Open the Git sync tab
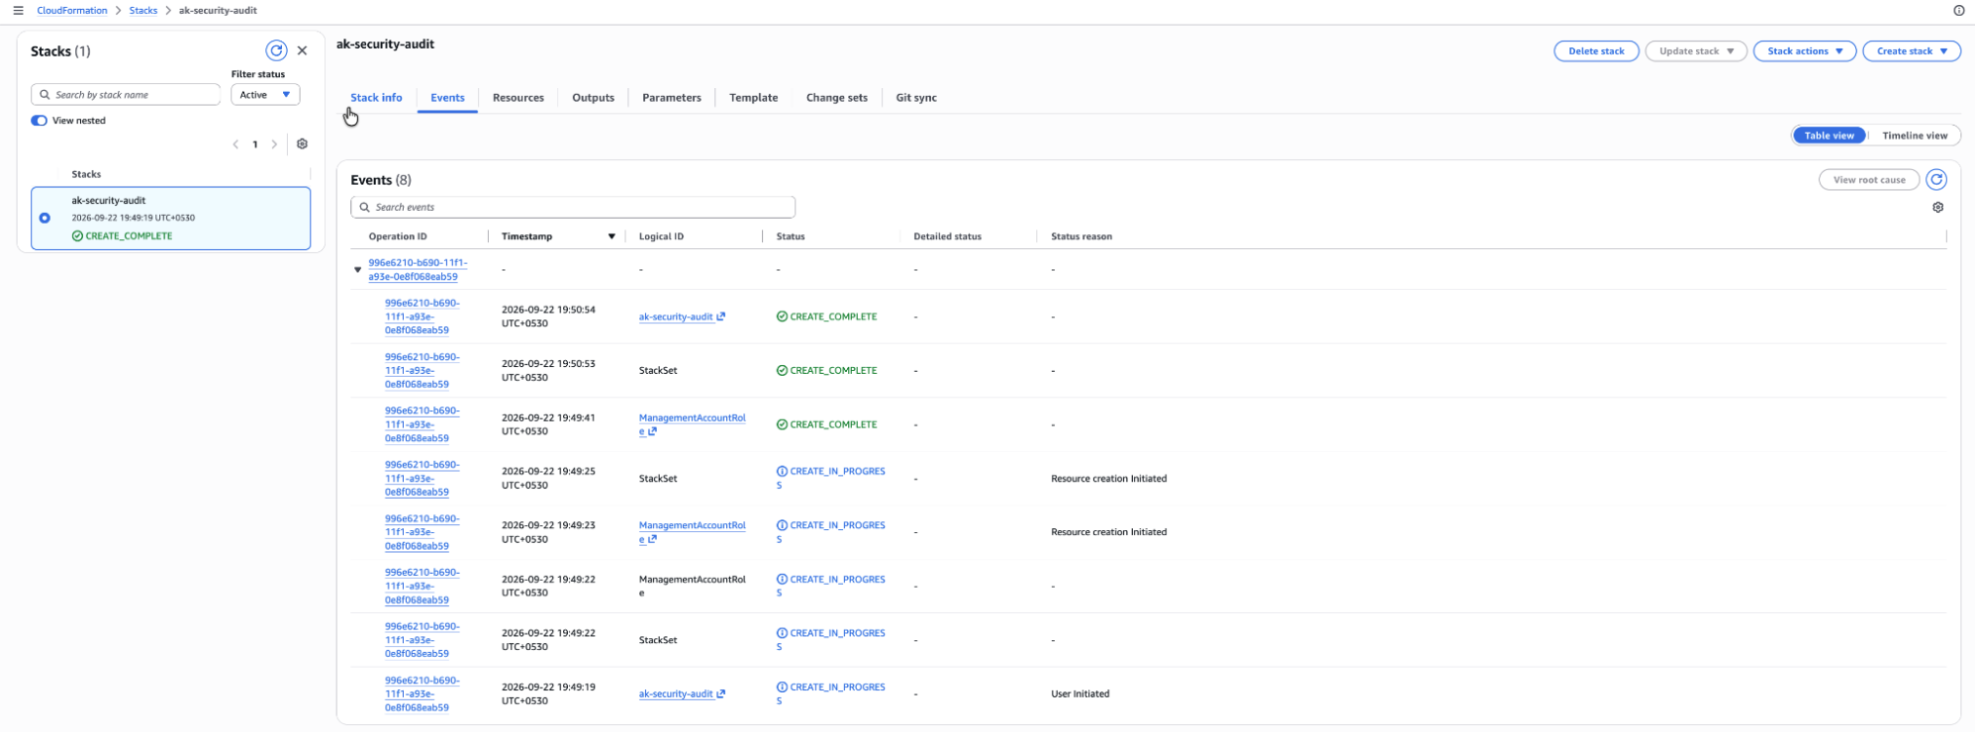Viewport: 1975px width, 732px height. pyautogui.click(x=916, y=98)
